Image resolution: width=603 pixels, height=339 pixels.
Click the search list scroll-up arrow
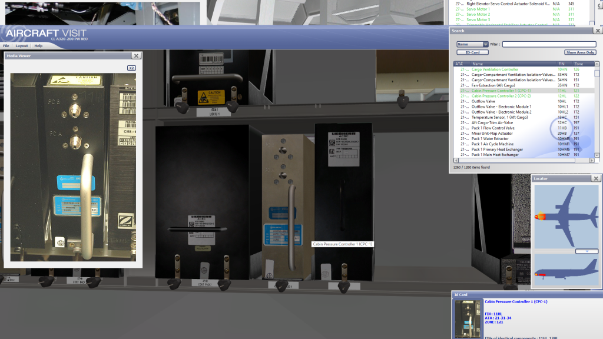[597, 64]
